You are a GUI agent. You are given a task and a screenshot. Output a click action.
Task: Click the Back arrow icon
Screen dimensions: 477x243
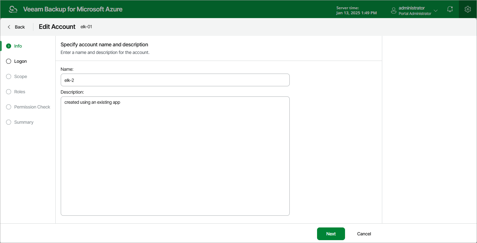[9, 27]
